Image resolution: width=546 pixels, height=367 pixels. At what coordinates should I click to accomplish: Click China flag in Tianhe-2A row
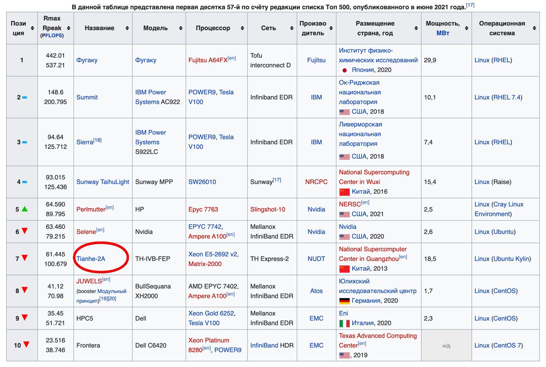pyautogui.click(x=344, y=269)
